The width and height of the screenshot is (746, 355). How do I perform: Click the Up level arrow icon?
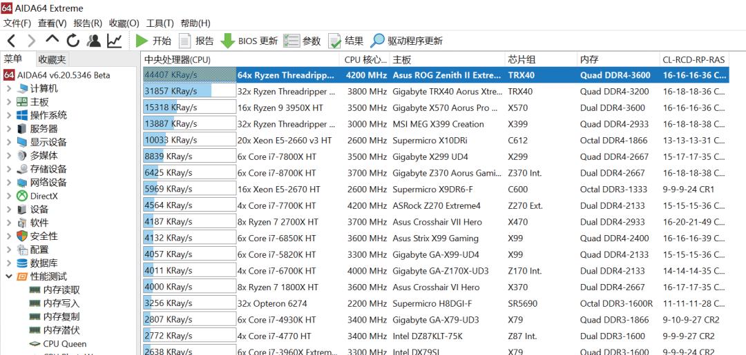click(52, 39)
